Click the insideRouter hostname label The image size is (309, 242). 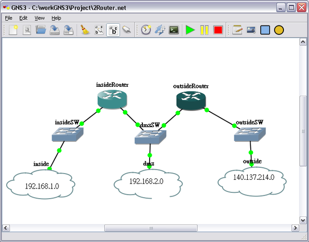coord(112,85)
